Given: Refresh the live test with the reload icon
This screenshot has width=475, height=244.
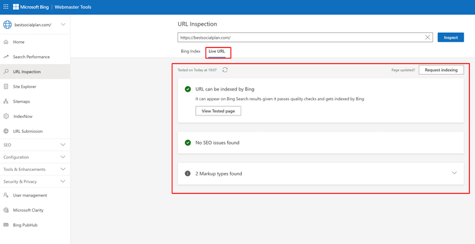Looking at the screenshot, I should (x=225, y=70).
